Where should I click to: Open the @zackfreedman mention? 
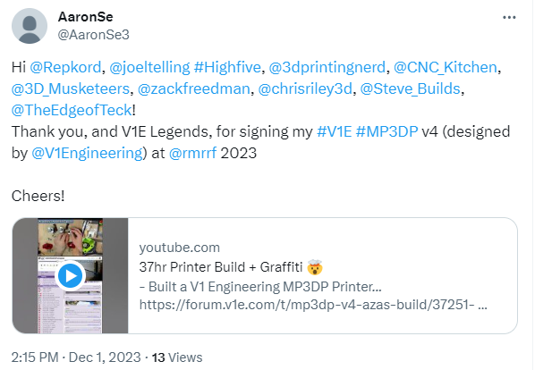[194, 88]
